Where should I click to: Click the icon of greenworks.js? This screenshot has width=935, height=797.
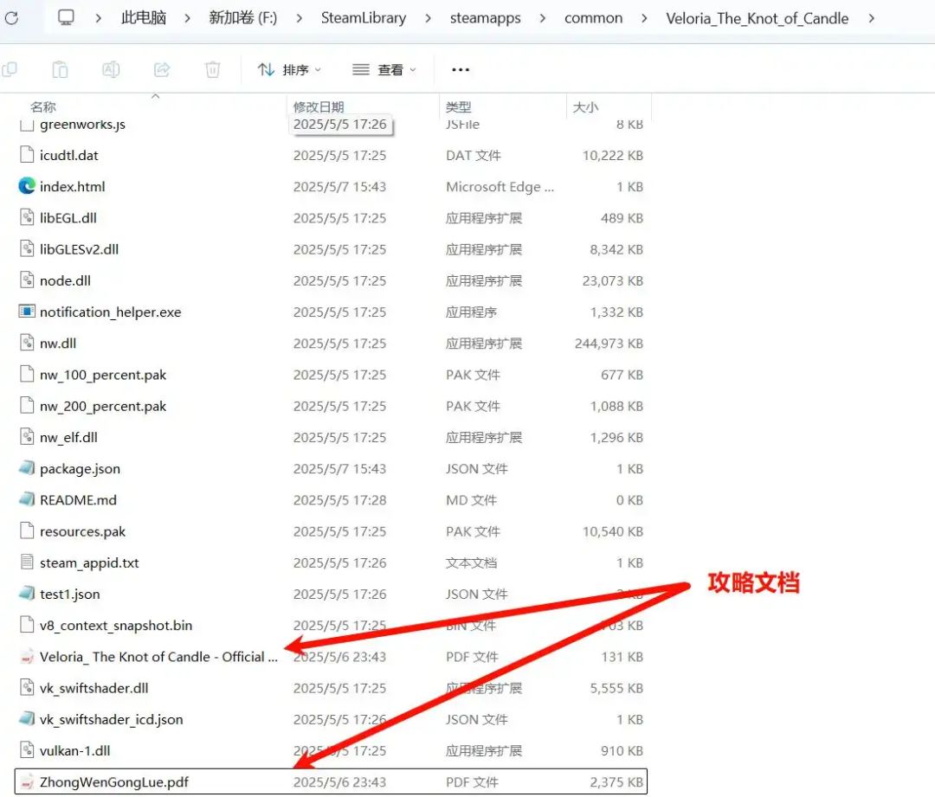[x=27, y=125]
